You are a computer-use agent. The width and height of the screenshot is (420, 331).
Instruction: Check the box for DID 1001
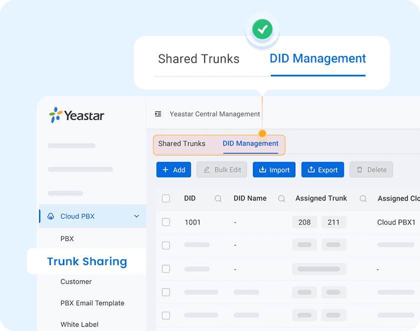tap(166, 222)
